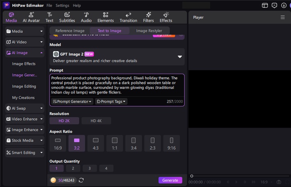This screenshot has width=291, height=187.
Task: Set output quantity to 4
Action: [106, 168]
